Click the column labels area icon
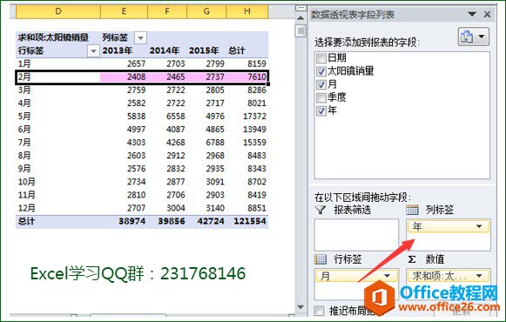The image size is (506, 322). [412, 210]
